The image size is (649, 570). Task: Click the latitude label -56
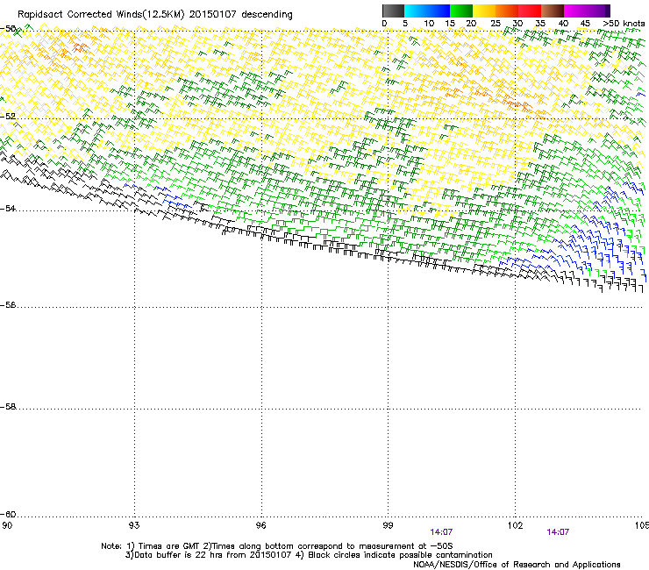(8, 304)
